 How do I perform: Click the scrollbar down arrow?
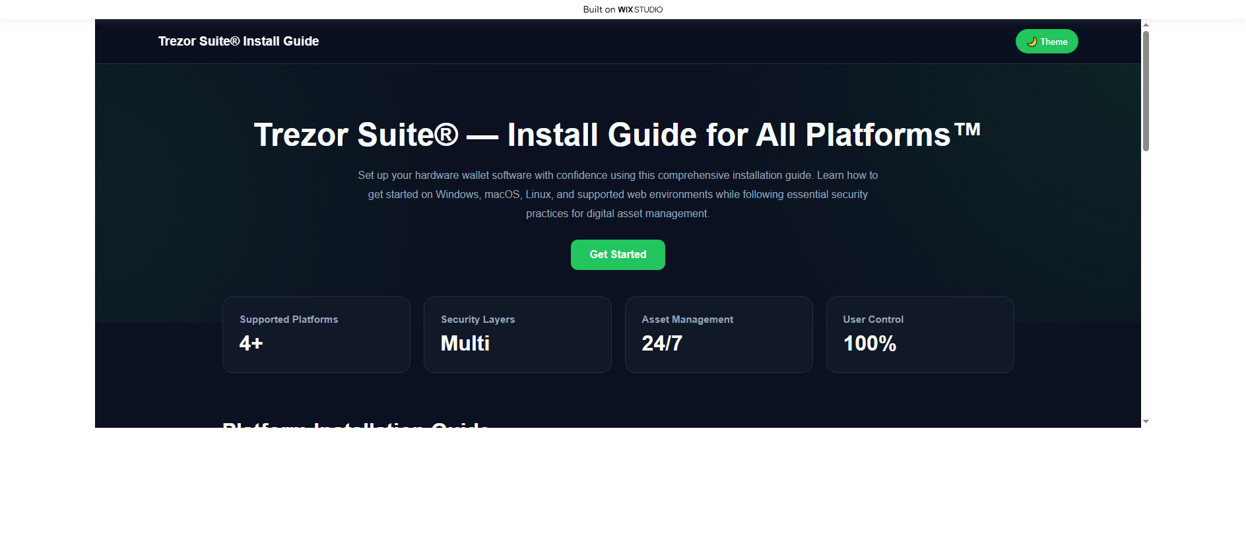click(1146, 421)
